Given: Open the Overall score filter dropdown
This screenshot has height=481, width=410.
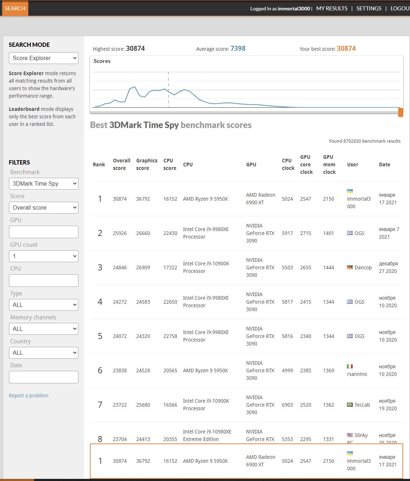Looking at the screenshot, I should point(44,207).
